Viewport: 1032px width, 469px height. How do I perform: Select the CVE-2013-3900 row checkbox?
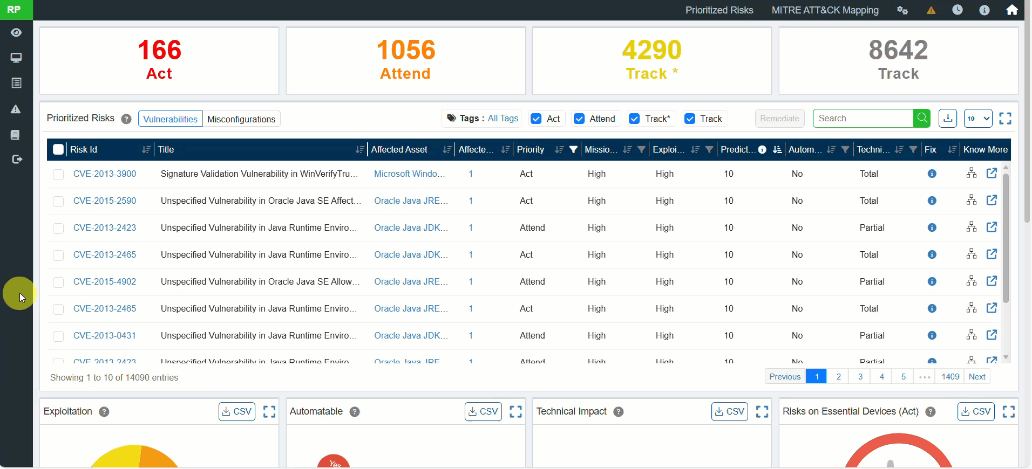58,174
